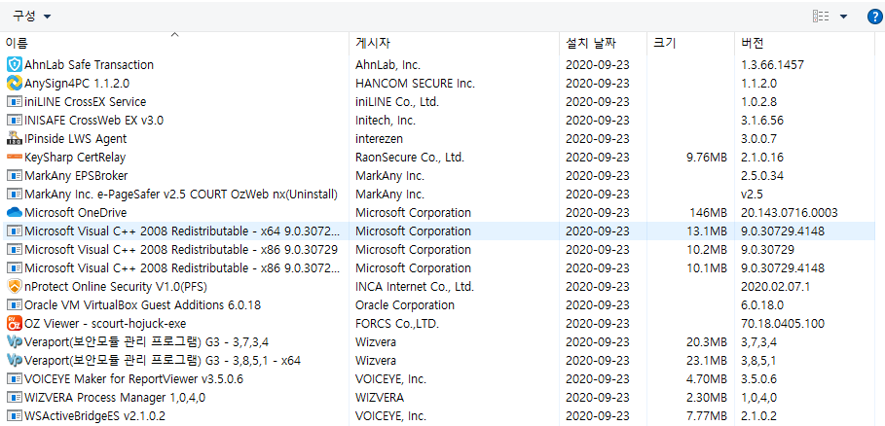The height and width of the screenshot is (426, 885).
Task: Click the nProtect Online Security icon
Action: (x=14, y=287)
